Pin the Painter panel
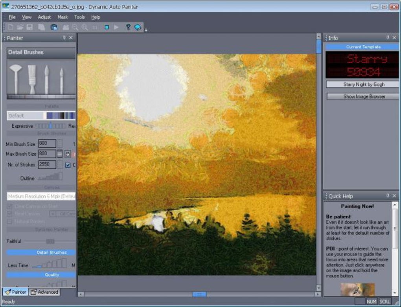Screen dimensions: 401x307 coord(64,38)
